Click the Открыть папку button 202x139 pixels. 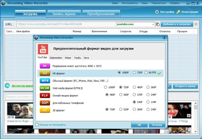pyautogui.click(x=185, y=86)
